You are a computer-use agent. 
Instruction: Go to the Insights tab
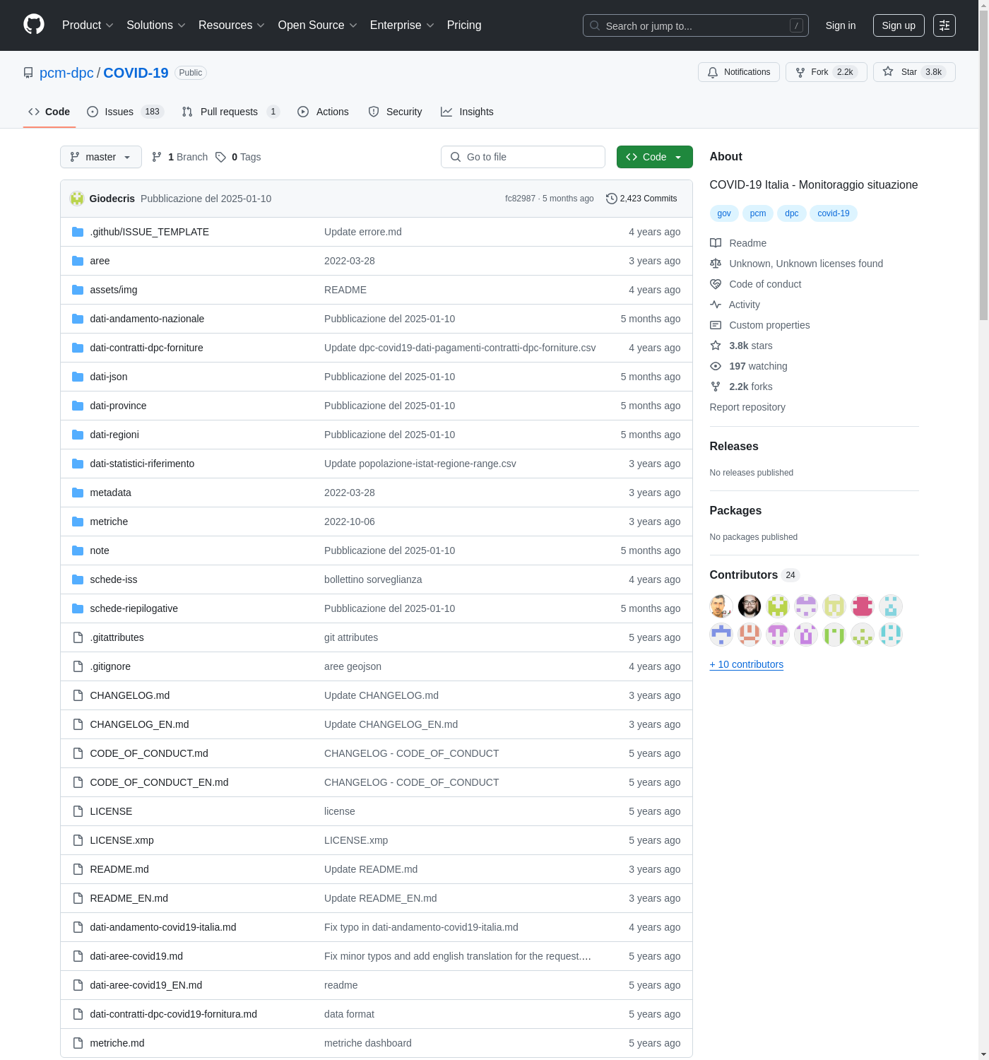[x=467, y=112]
